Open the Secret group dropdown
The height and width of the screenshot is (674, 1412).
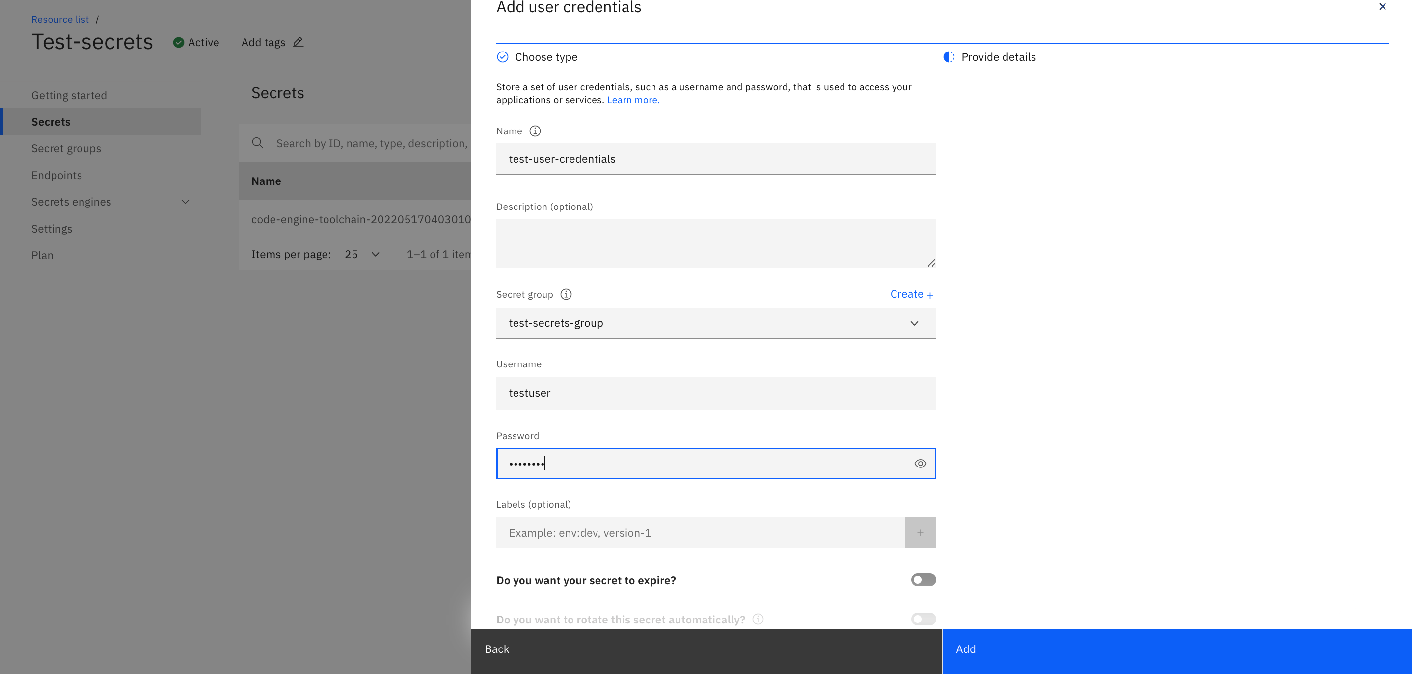click(715, 323)
